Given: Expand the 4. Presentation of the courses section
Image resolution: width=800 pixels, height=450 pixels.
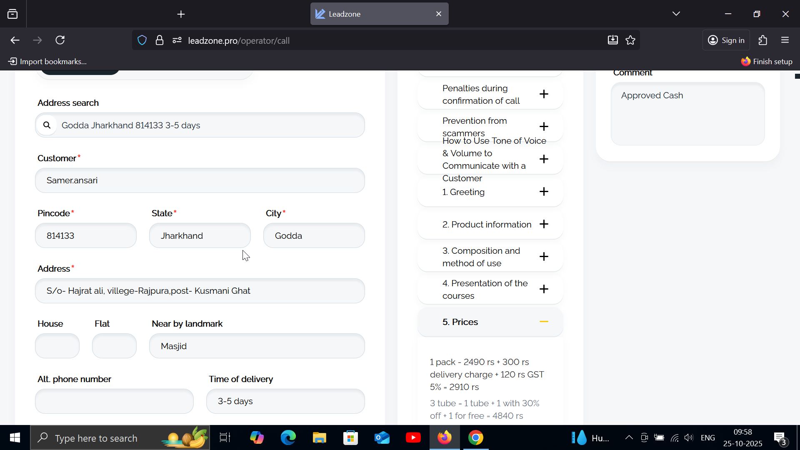Looking at the screenshot, I should (x=544, y=289).
